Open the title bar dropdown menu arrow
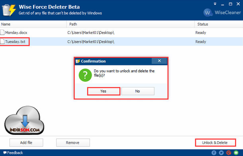This screenshot has height=156, width=243. point(215,4)
